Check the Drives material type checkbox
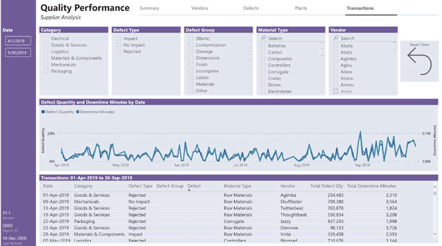This screenshot has width=442, height=246. pos(263,84)
